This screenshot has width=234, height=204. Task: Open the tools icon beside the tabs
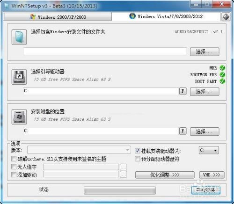click(226, 17)
